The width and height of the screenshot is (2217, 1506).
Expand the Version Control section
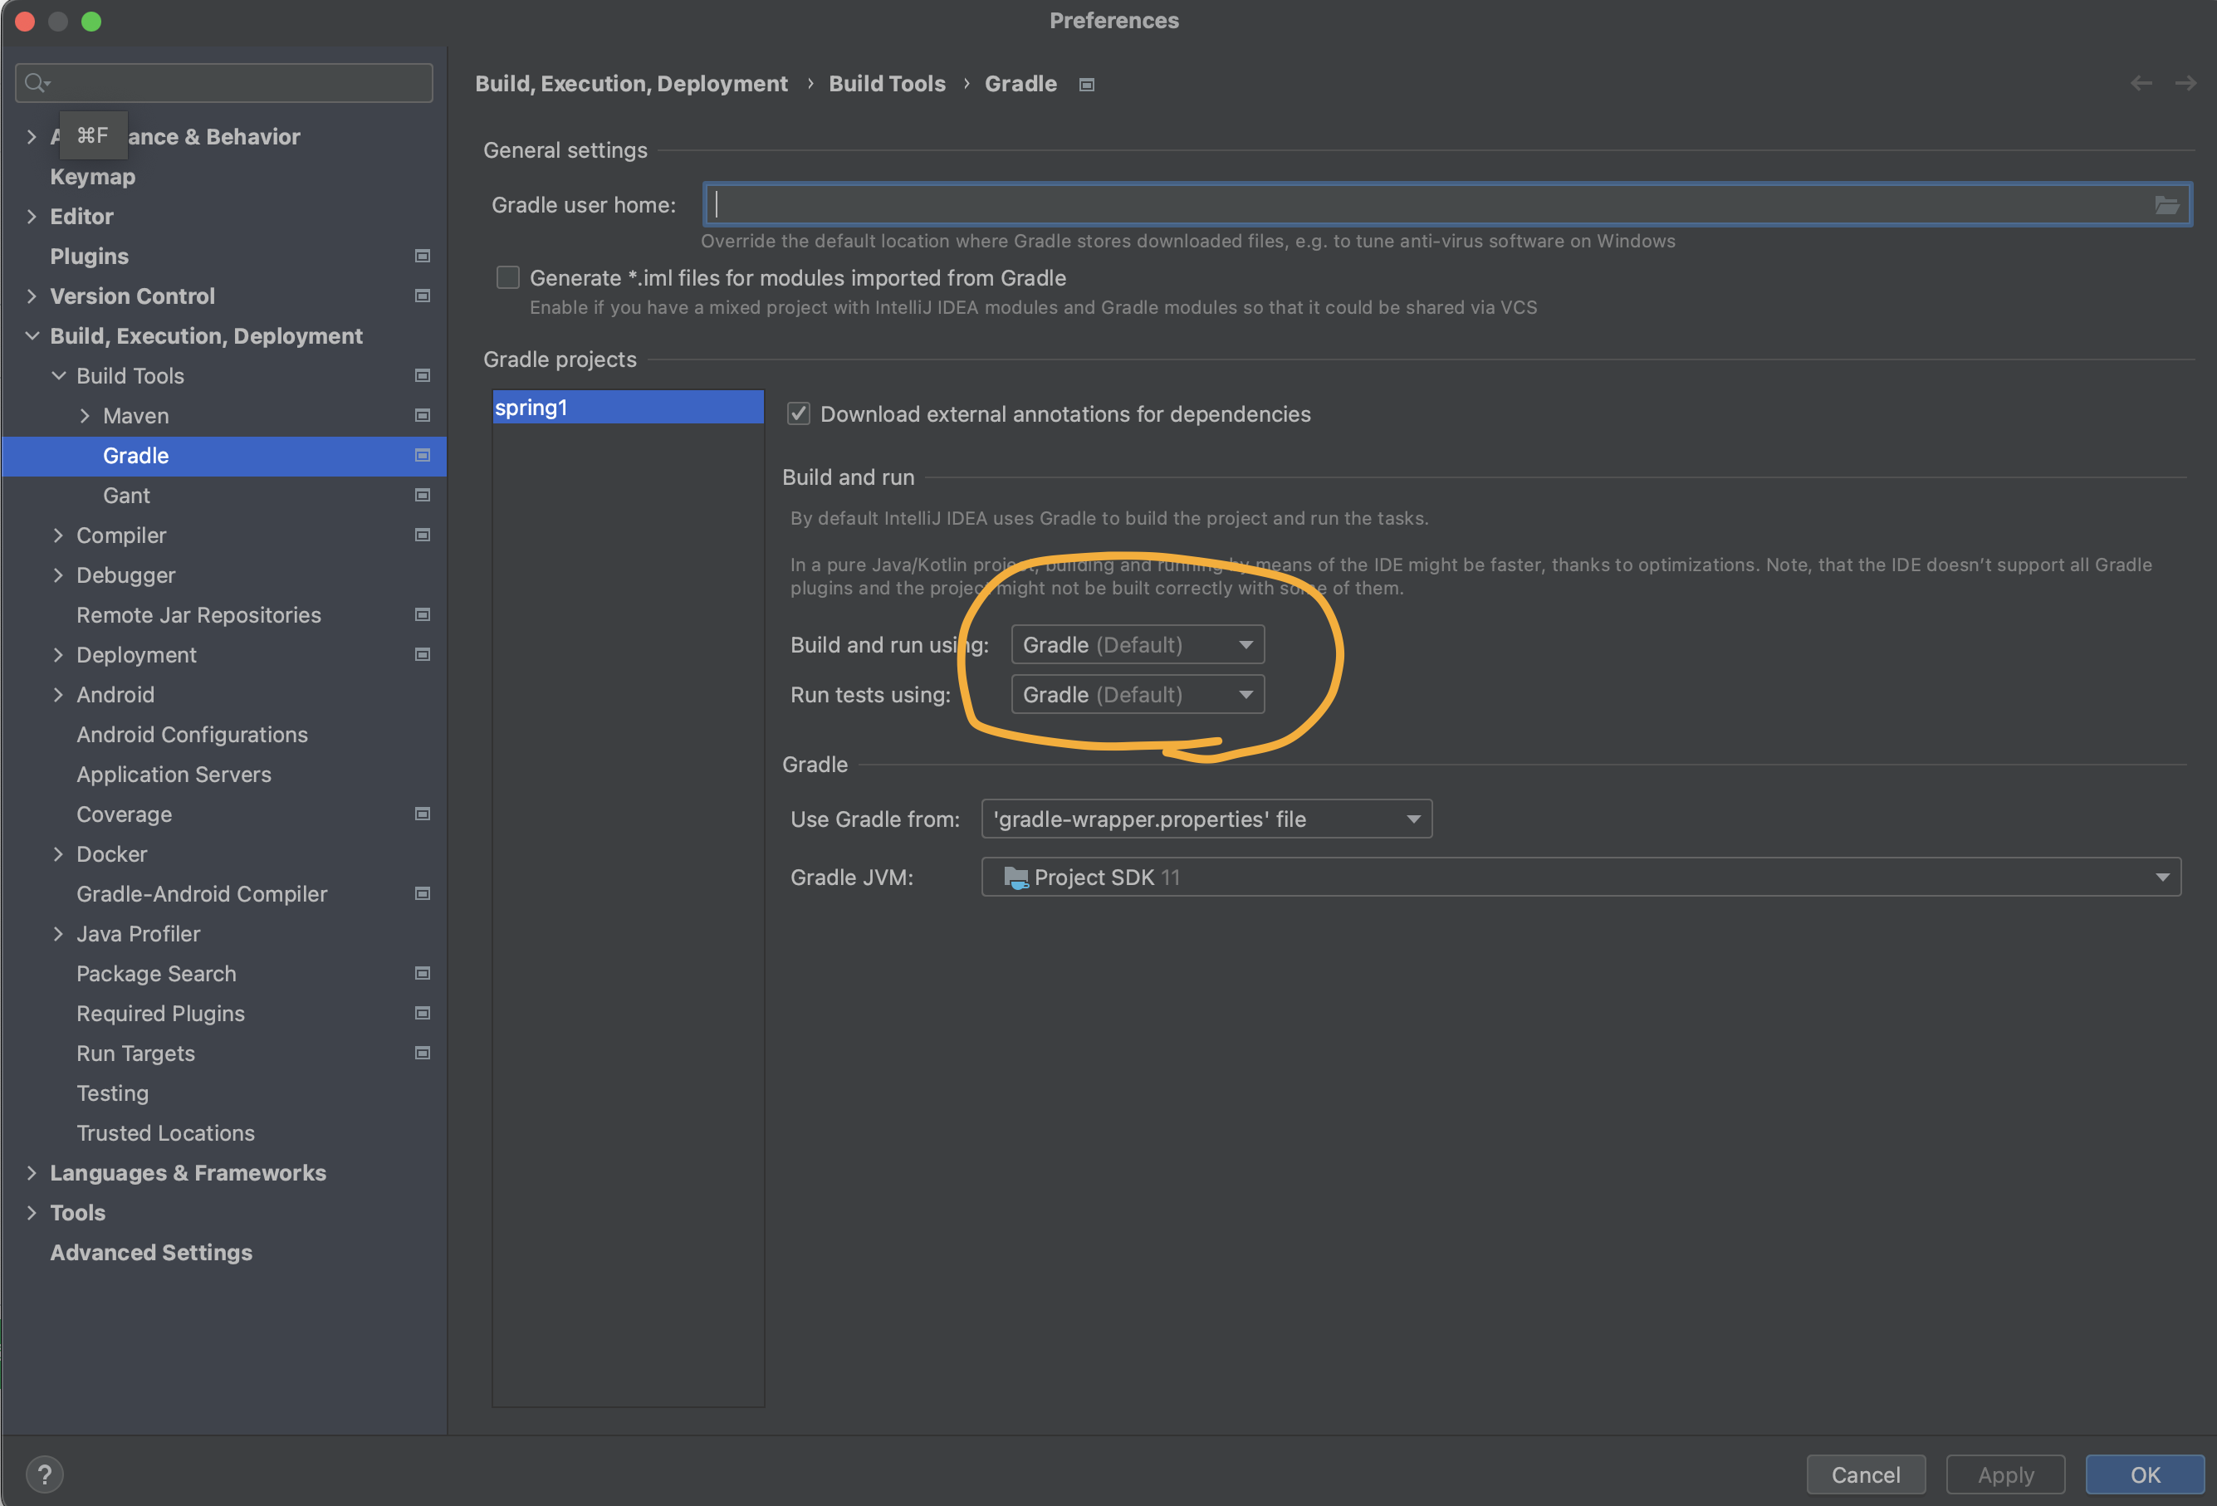pyautogui.click(x=32, y=296)
